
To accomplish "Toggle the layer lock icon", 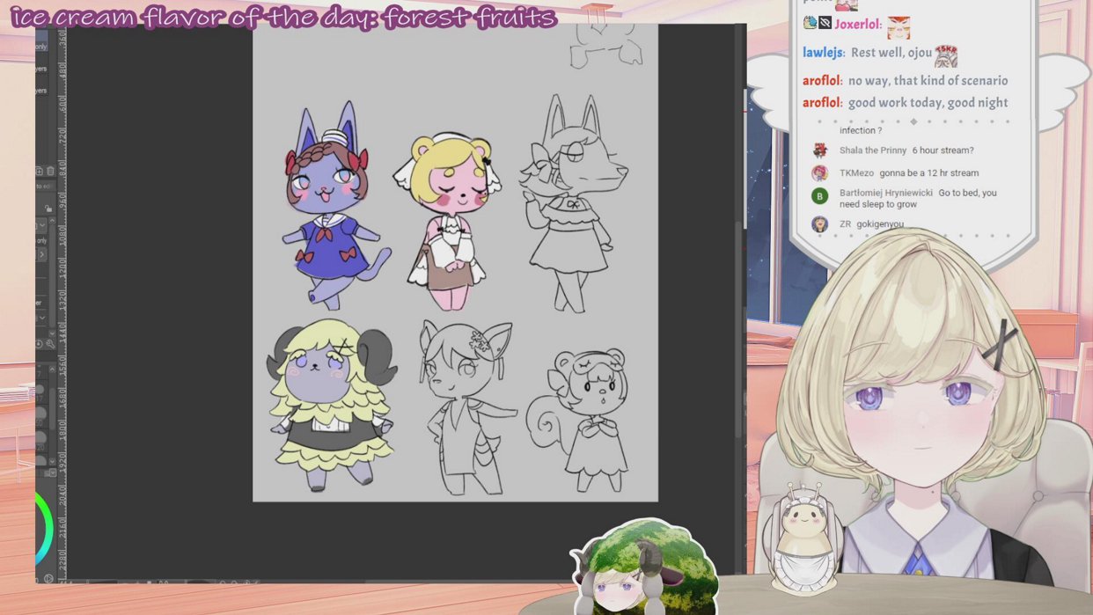I will coord(48,209).
